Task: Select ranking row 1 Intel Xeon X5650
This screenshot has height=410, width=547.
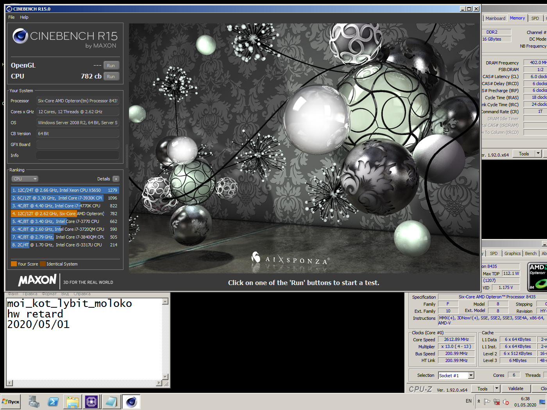Action: point(65,190)
